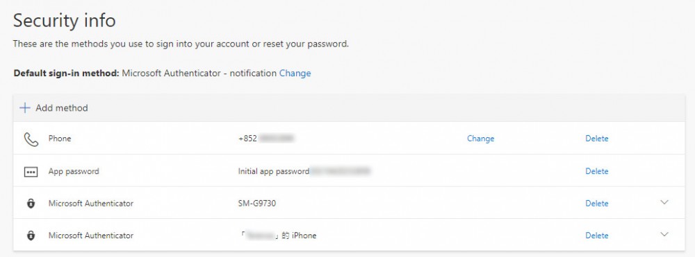The height and width of the screenshot is (257, 695).
Task: Click the Initial app password text
Action: tap(273, 171)
